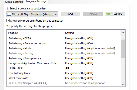137x90 pixels.
Task: Open the Microsoft Flight Simulator program dropdown
Action: 32,14
